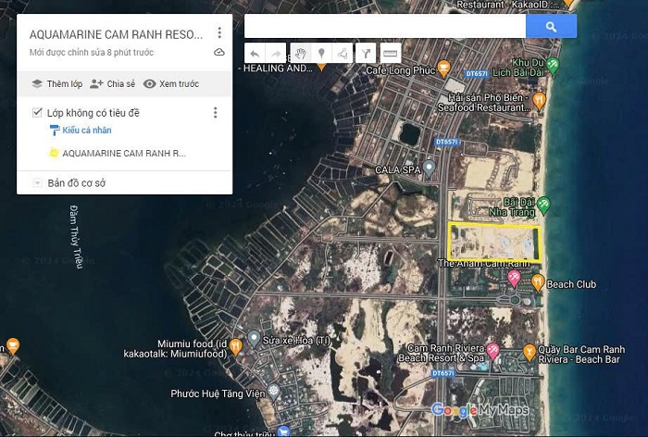Viewport: 648px width, 437px height.
Task: Click Beach Club restaurant marker
Action: pos(537,282)
